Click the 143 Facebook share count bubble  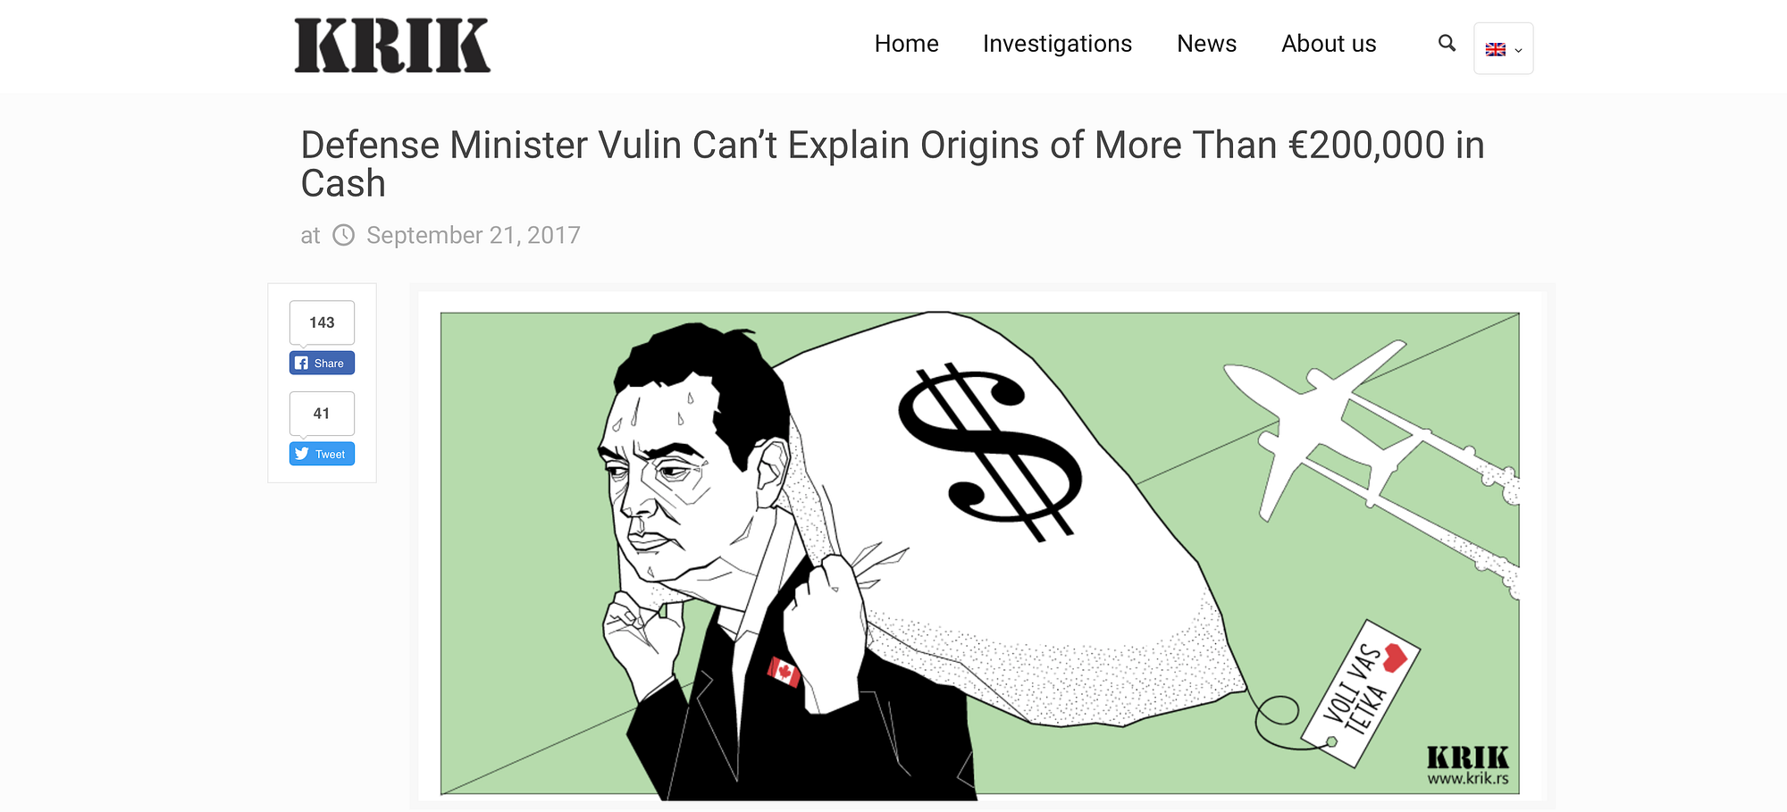pyautogui.click(x=322, y=322)
